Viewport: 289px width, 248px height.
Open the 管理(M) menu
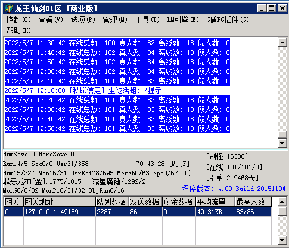115,20
